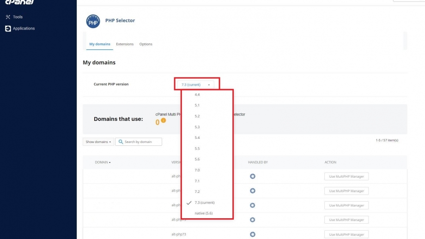The width and height of the screenshot is (425, 239).
Task: Click Use MultiPHP Manager in third row
Action: pos(346,205)
